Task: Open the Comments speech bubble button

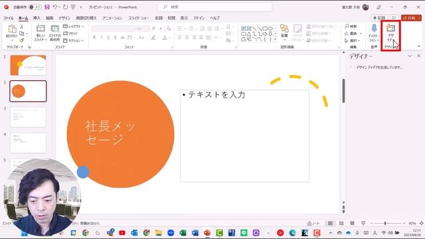Action: pyautogui.click(x=394, y=18)
